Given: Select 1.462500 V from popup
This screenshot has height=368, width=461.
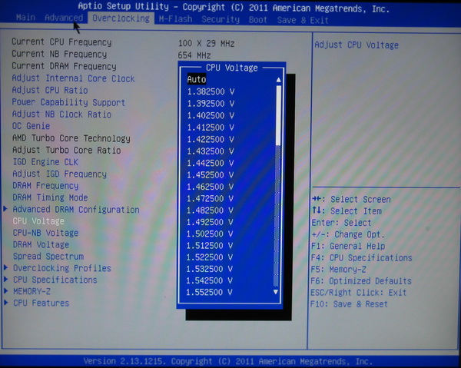Looking at the screenshot, I should [x=211, y=187].
